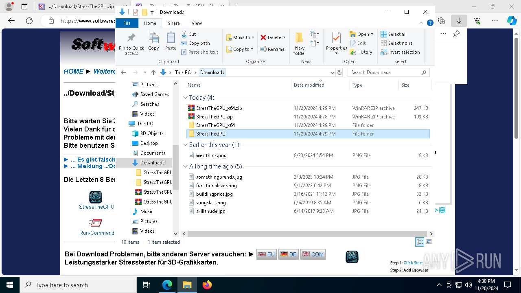521x293 pixels.
Task: Expand the Delete options arrow
Action: coord(284,37)
